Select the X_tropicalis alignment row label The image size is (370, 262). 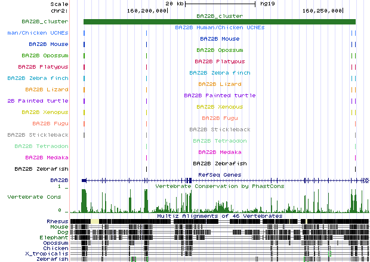[x=51, y=254]
